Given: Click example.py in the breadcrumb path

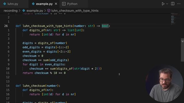Looking at the screenshot, I should (35, 11).
